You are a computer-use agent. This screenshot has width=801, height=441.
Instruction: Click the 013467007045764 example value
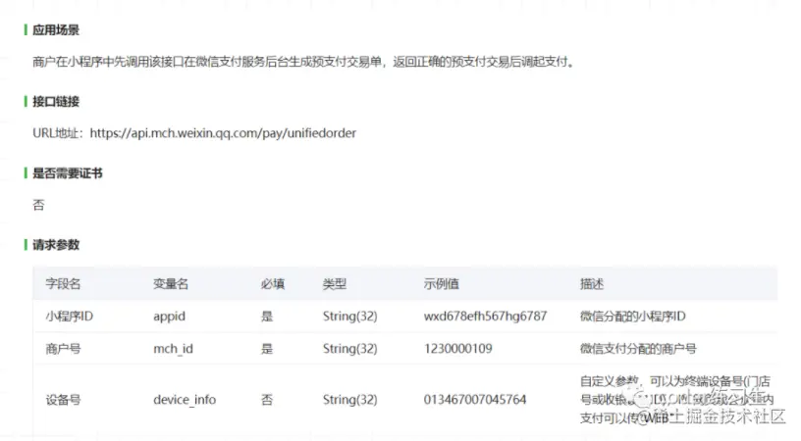(x=475, y=400)
